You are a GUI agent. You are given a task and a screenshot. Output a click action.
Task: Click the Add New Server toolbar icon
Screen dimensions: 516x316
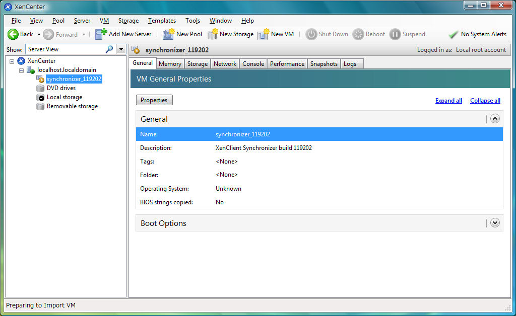coord(101,34)
